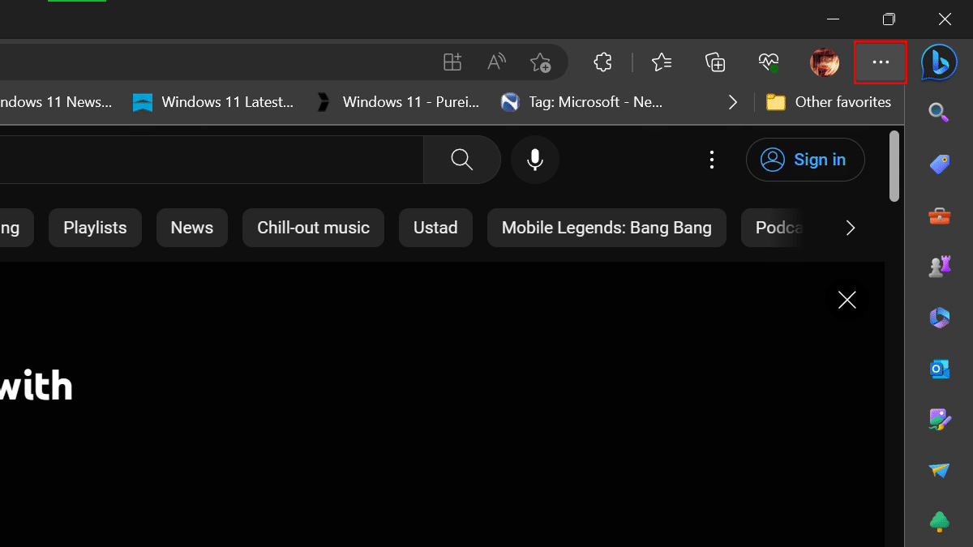Image resolution: width=973 pixels, height=547 pixels.
Task: Click the Sign in button
Action: [805, 160]
